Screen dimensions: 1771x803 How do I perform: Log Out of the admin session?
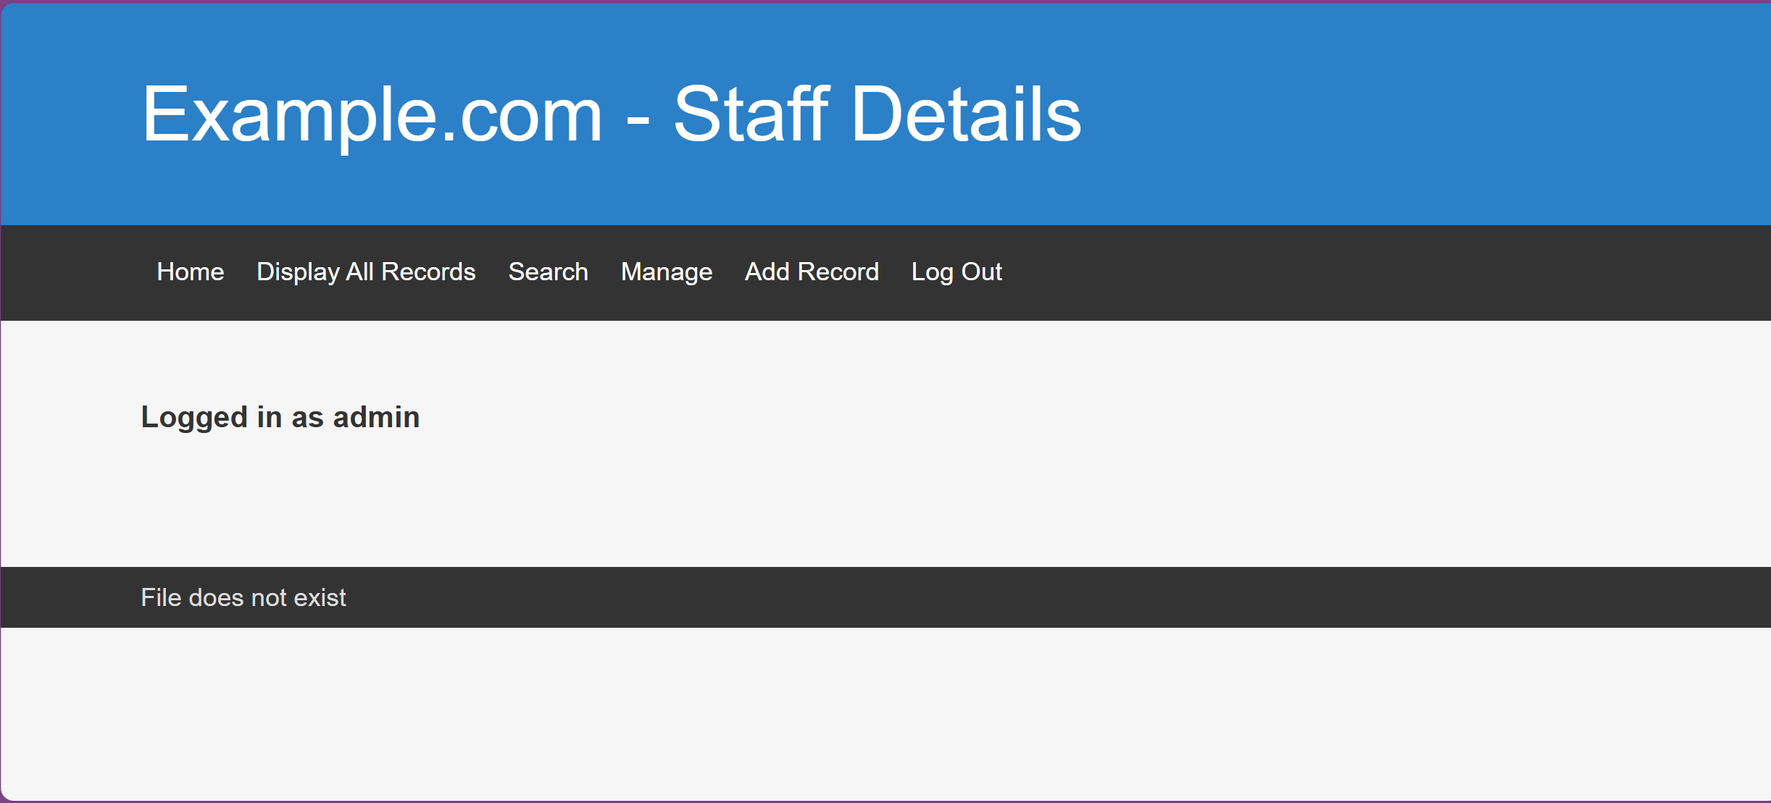click(x=957, y=272)
